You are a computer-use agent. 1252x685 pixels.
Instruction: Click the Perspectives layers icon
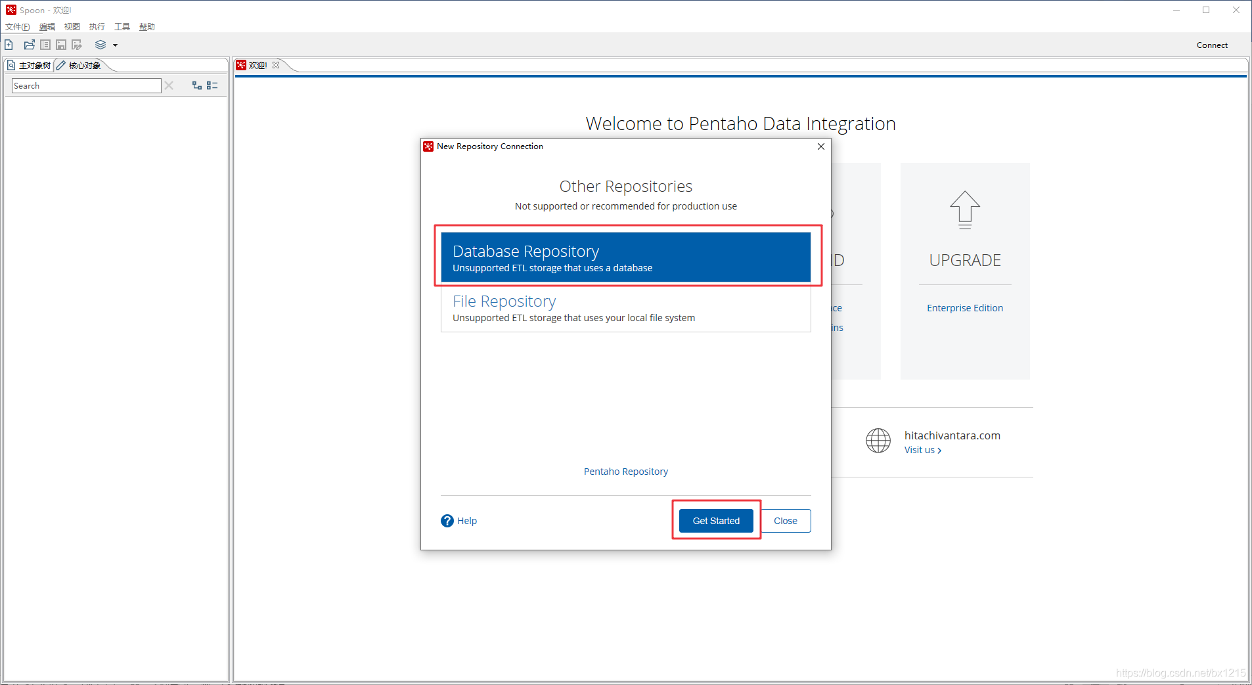tap(101, 45)
